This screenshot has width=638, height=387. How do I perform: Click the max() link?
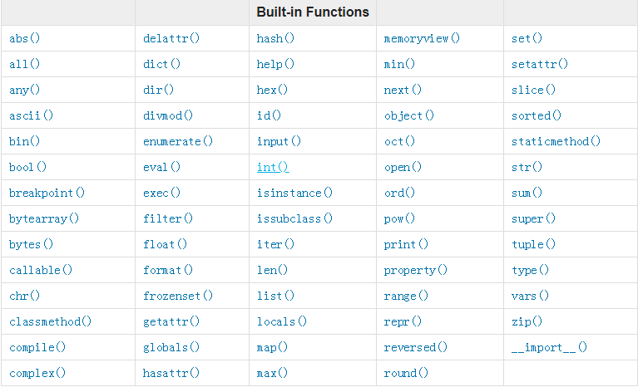[x=272, y=373]
